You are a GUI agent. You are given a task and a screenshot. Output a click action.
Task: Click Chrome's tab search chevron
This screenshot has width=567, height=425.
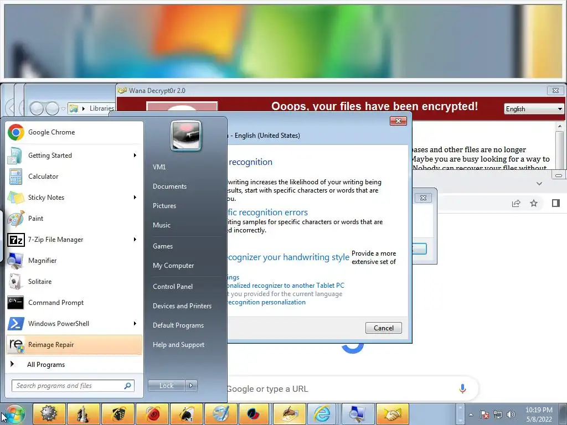[539, 184]
